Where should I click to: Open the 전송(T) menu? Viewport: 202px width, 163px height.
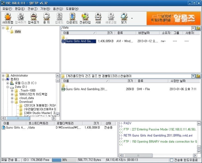[32, 9]
